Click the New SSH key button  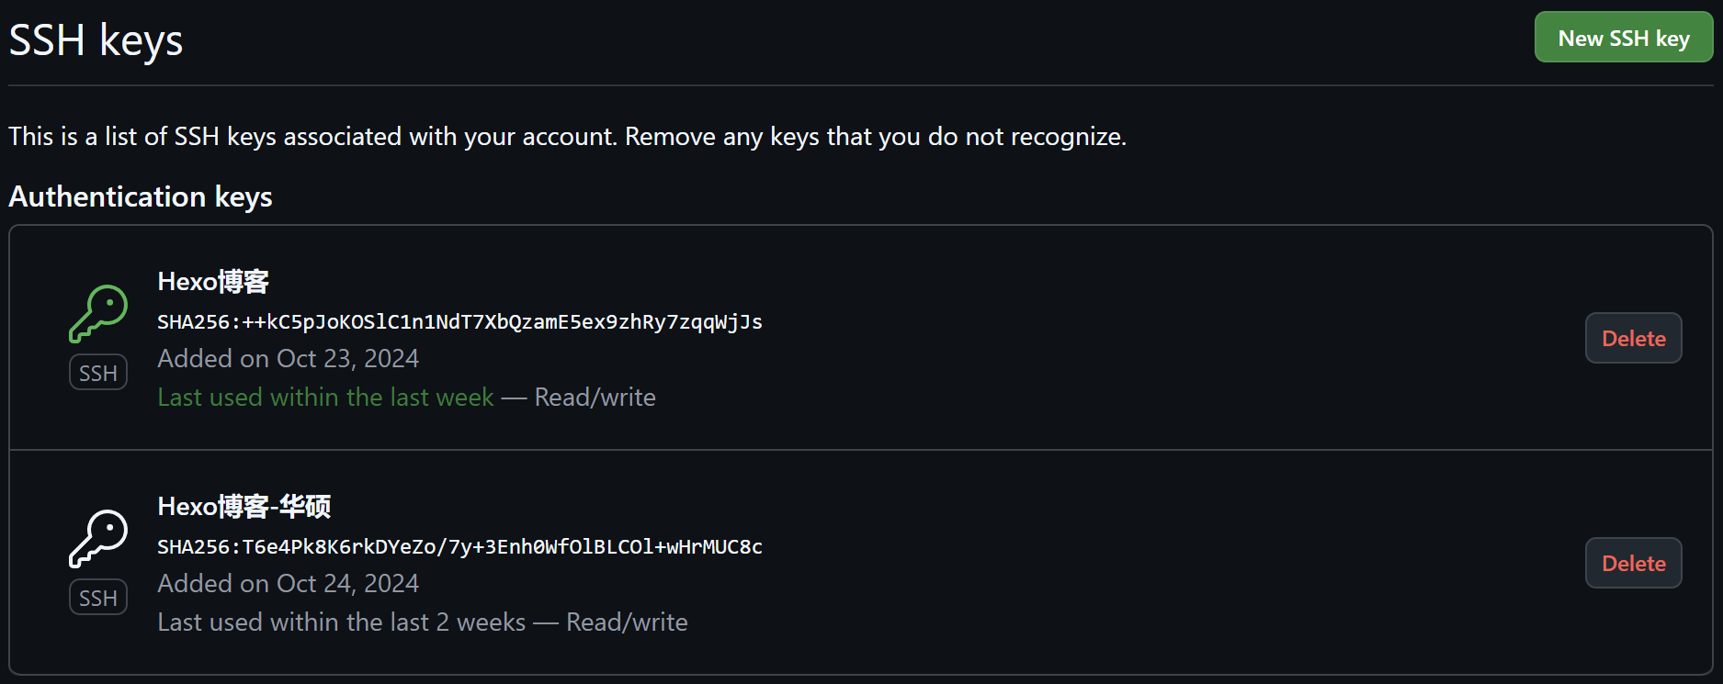tap(1623, 38)
